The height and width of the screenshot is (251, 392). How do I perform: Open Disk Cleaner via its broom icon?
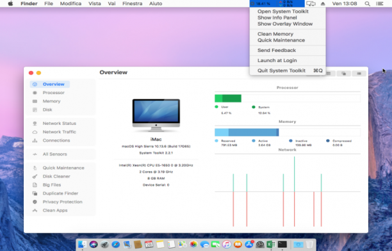pyautogui.click(x=35, y=177)
